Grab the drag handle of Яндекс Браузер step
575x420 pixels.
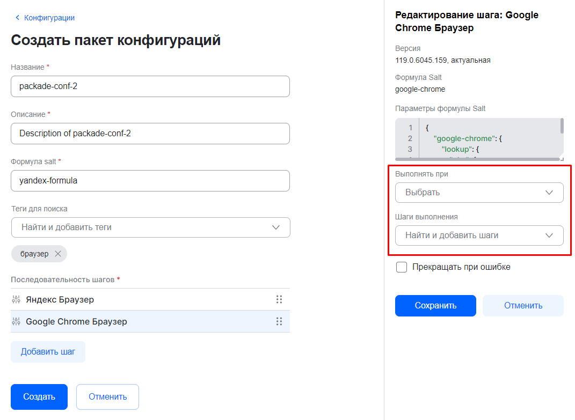[x=279, y=299]
